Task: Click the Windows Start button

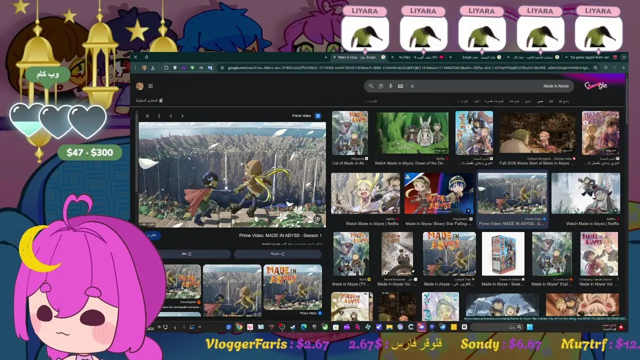Action: pos(529,327)
